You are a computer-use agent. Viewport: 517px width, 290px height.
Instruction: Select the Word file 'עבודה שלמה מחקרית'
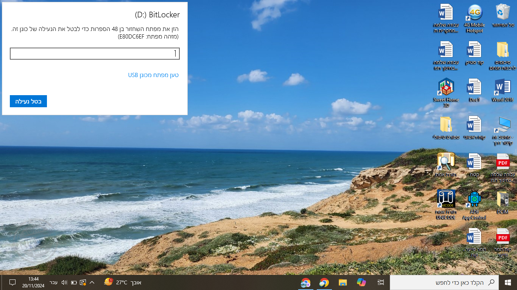[446, 19]
